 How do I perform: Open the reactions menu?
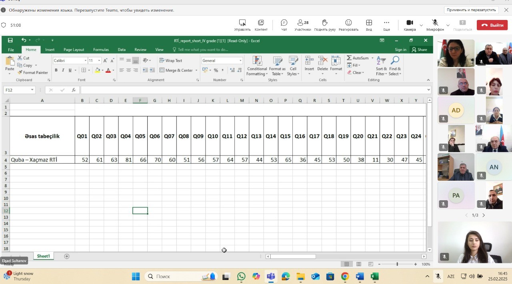[x=348, y=25]
